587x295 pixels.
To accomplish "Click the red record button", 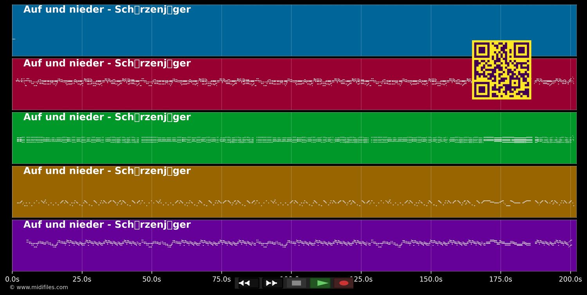I will (x=344, y=283).
